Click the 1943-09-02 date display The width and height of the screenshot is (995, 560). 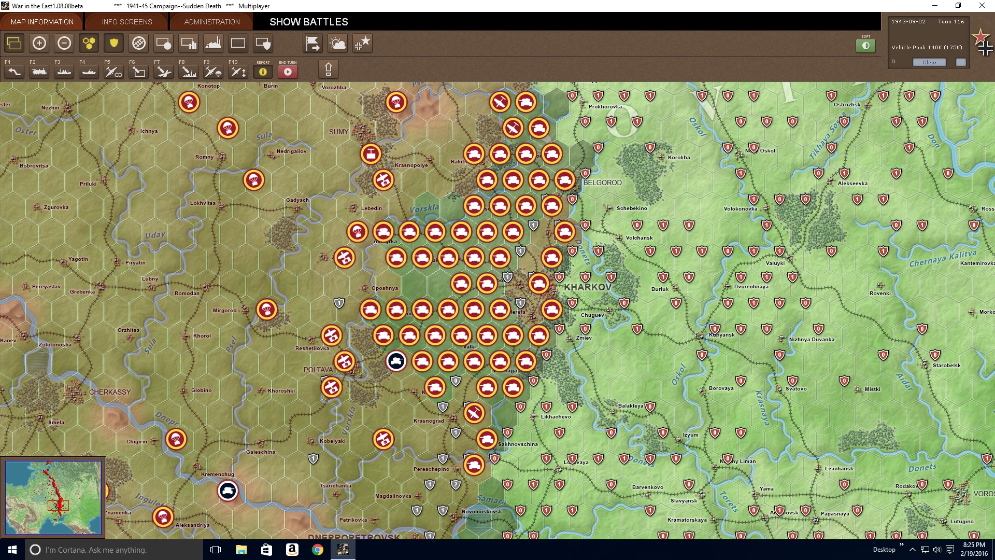[908, 22]
